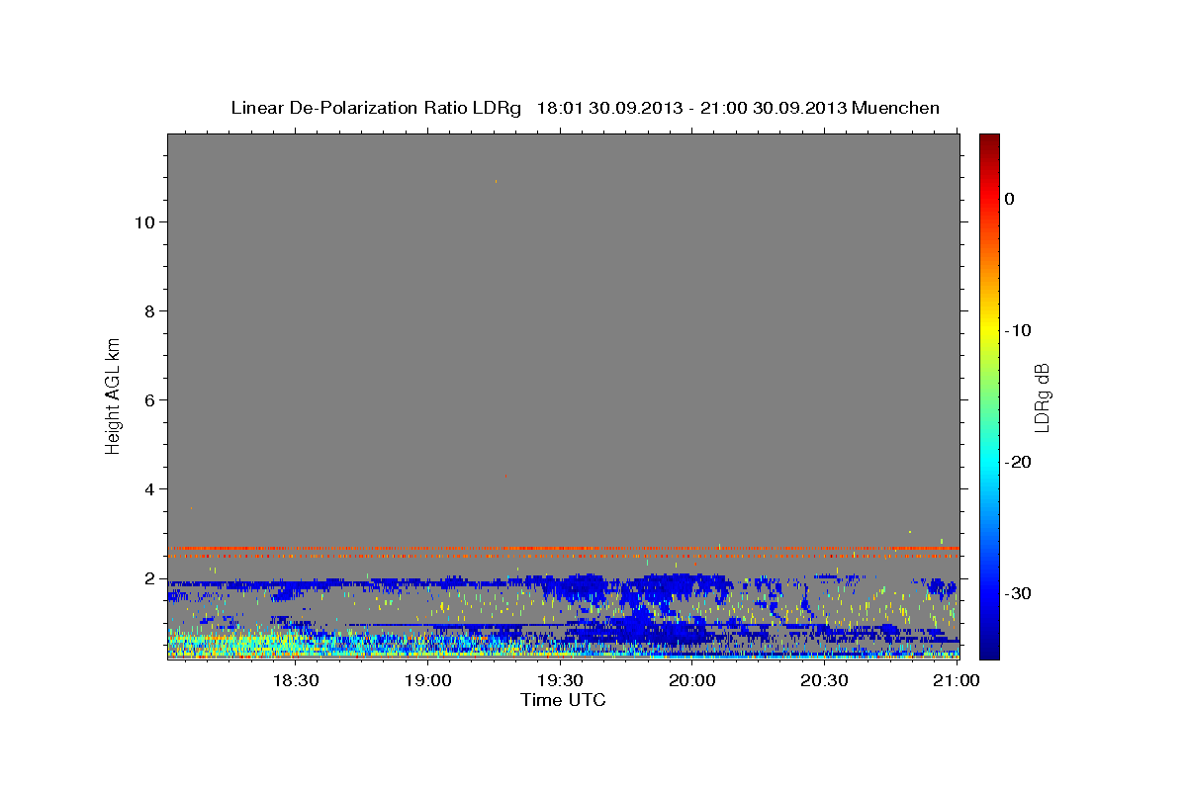Click the height tick label 10
Image resolution: width=1187 pixels, height=791 pixels.
pos(144,222)
